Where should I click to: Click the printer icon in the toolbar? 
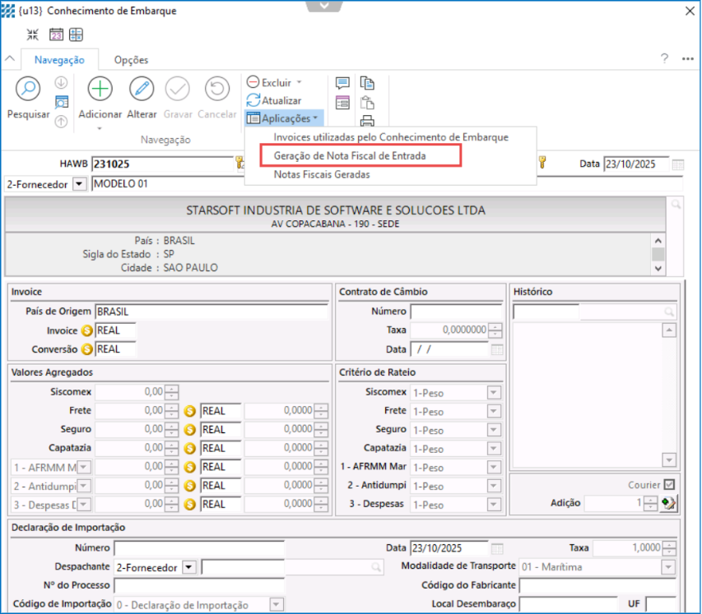click(367, 122)
